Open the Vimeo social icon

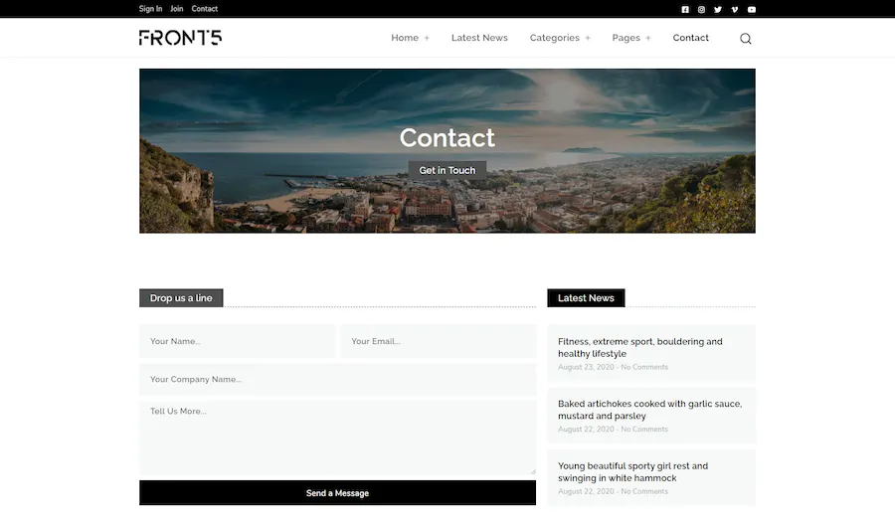pyautogui.click(x=735, y=9)
